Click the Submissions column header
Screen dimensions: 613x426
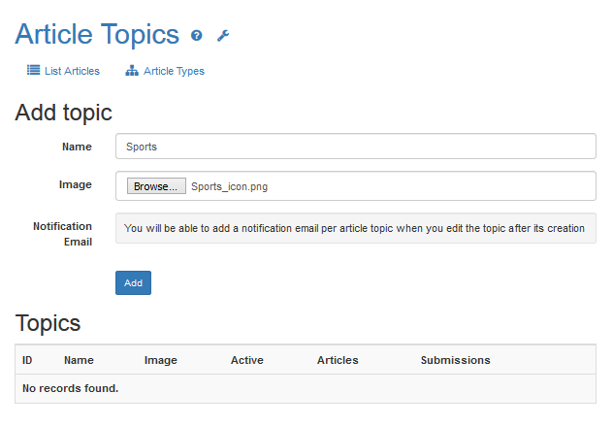pos(455,360)
